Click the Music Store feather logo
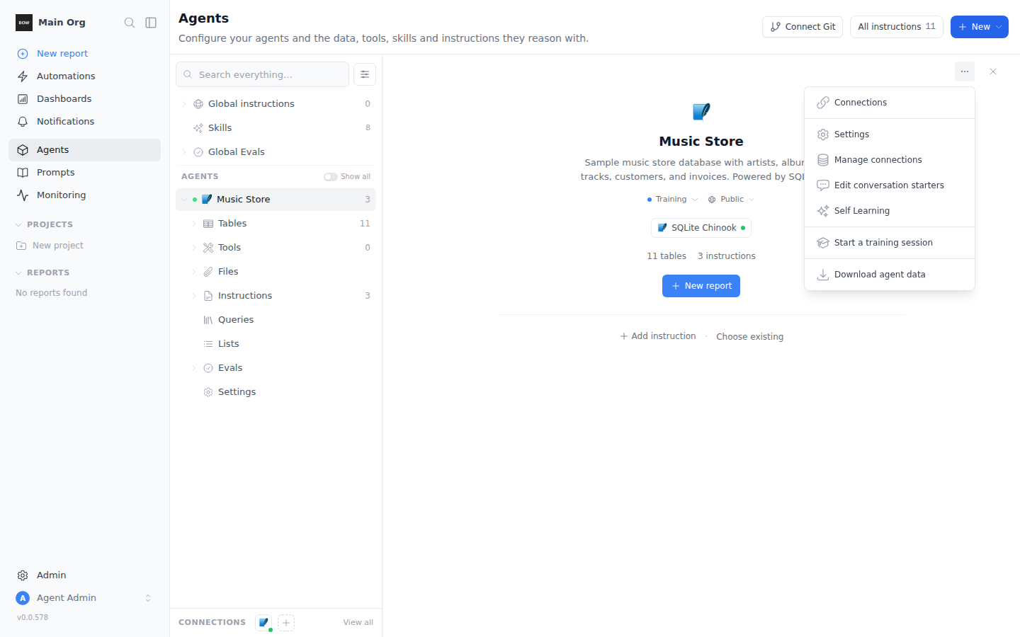This screenshot has width=1020, height=637. click(x=701, y=112)
